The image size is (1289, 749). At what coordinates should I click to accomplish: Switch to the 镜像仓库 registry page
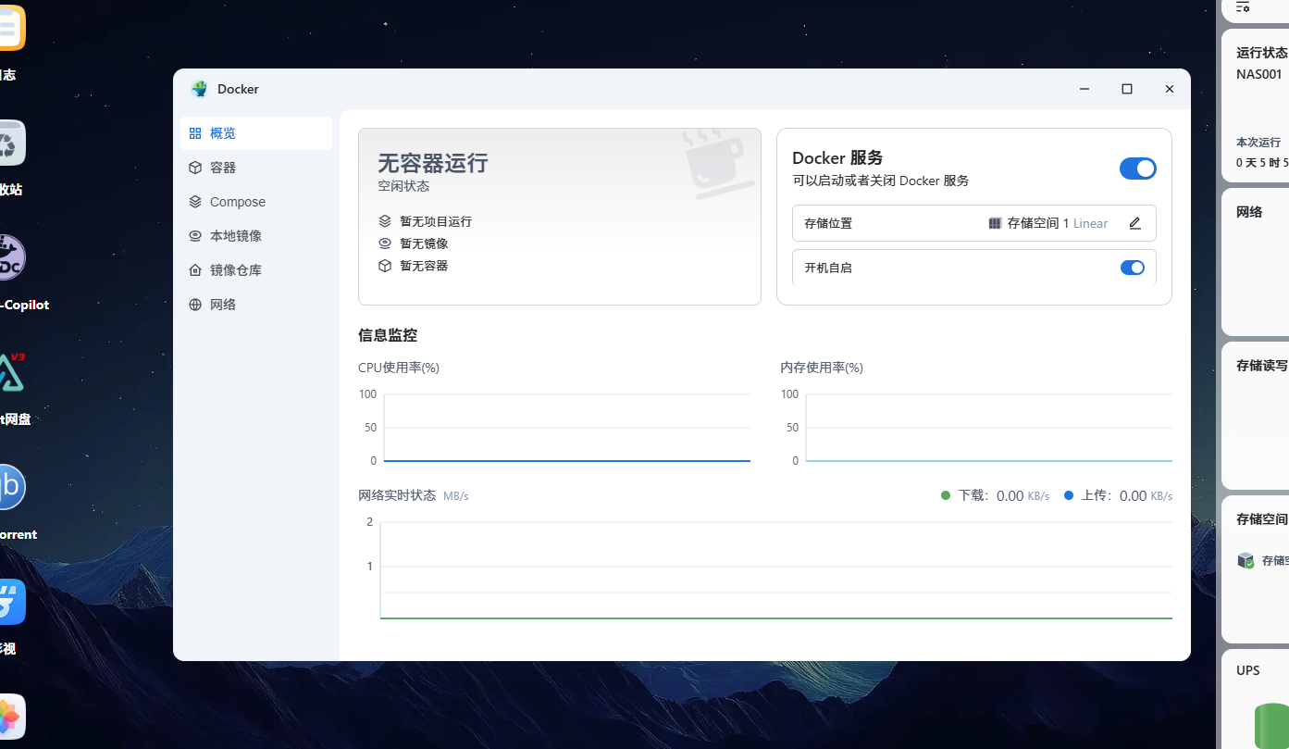click(x=256, y=270)
